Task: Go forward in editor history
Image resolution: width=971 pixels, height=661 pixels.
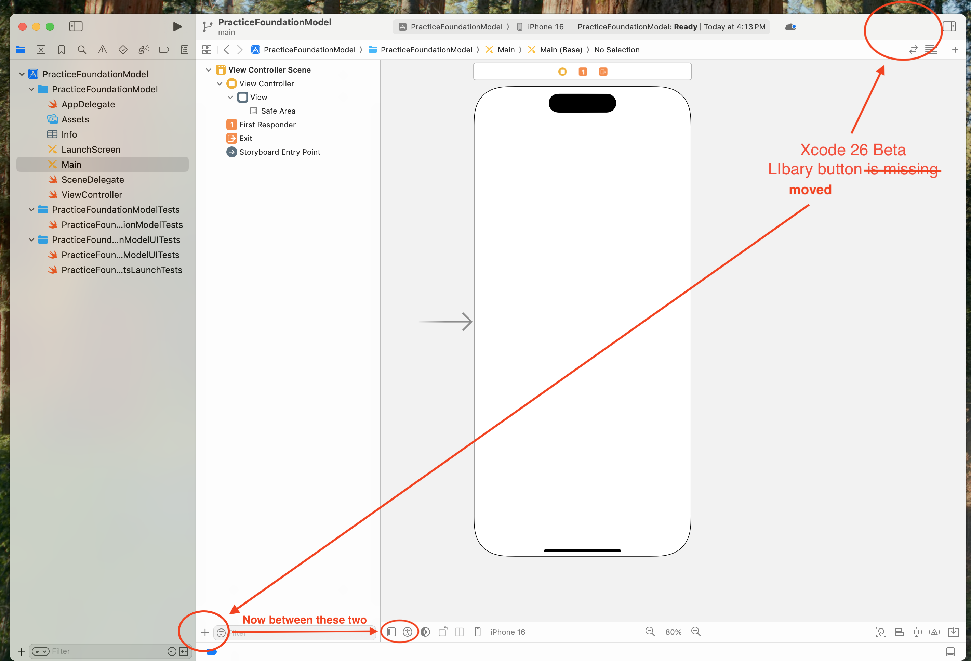Action: pos(240,50)
